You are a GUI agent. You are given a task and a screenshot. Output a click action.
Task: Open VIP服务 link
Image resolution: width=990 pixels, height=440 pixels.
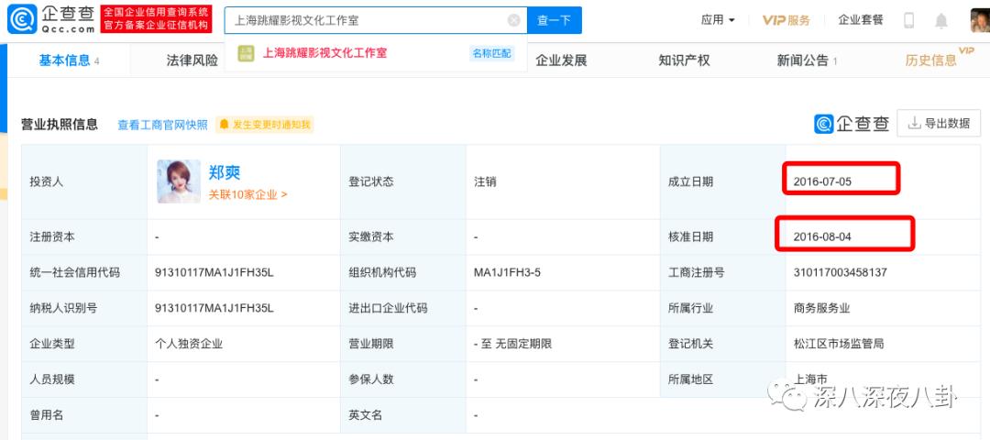786,20
